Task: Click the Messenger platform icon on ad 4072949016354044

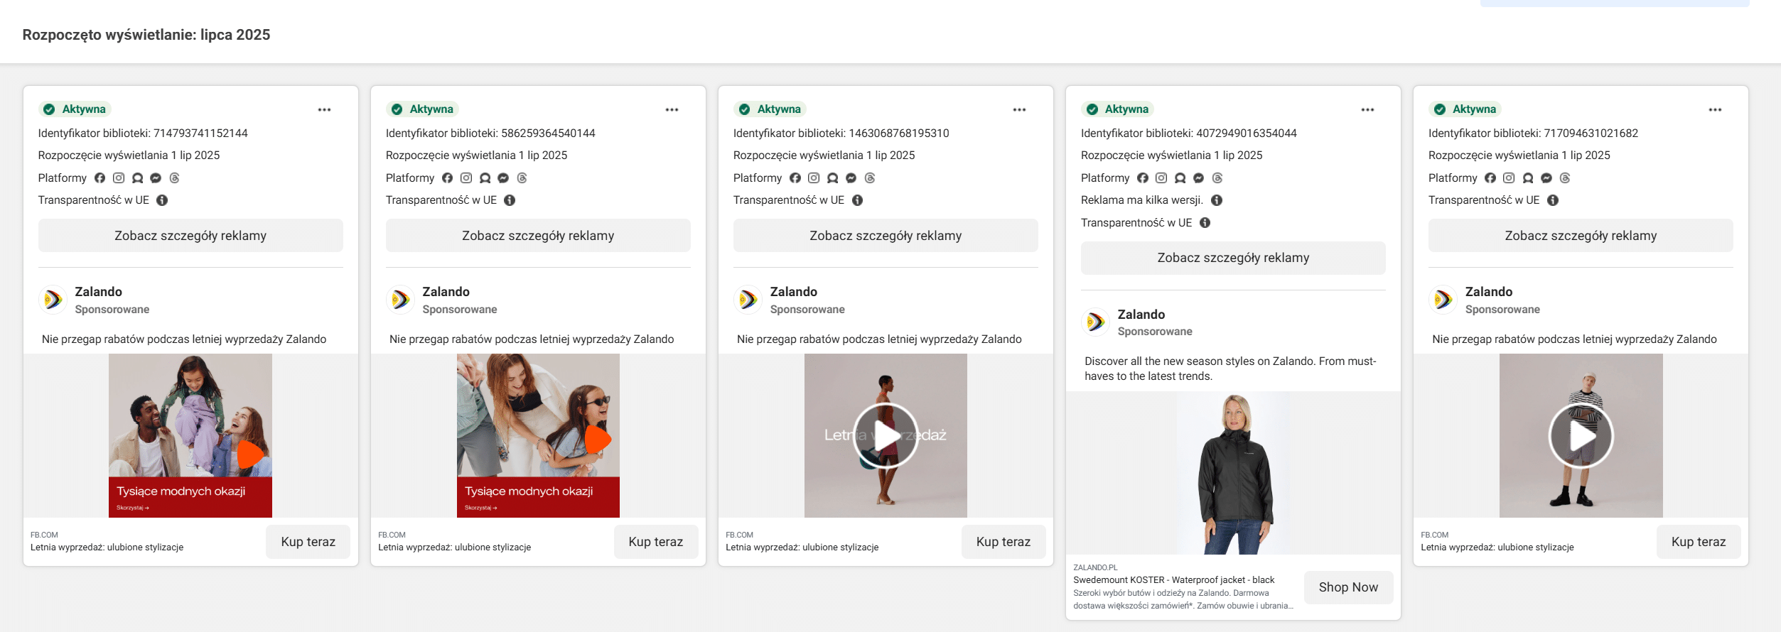Action: coord(1198,178)
